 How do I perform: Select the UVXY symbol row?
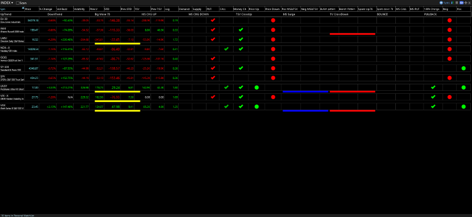tap(12, 87)
